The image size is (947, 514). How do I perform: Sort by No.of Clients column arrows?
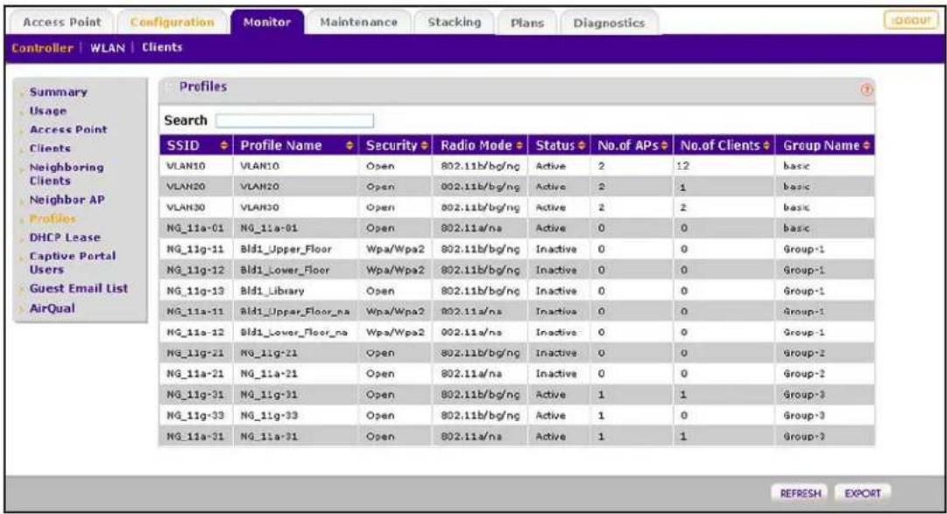coord(767,145)
